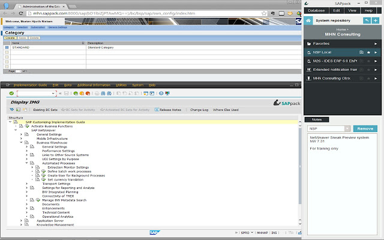The image size is (384, 240).
Task: Click the Find Next binoculars icon
Action: [x=109, y=94]
